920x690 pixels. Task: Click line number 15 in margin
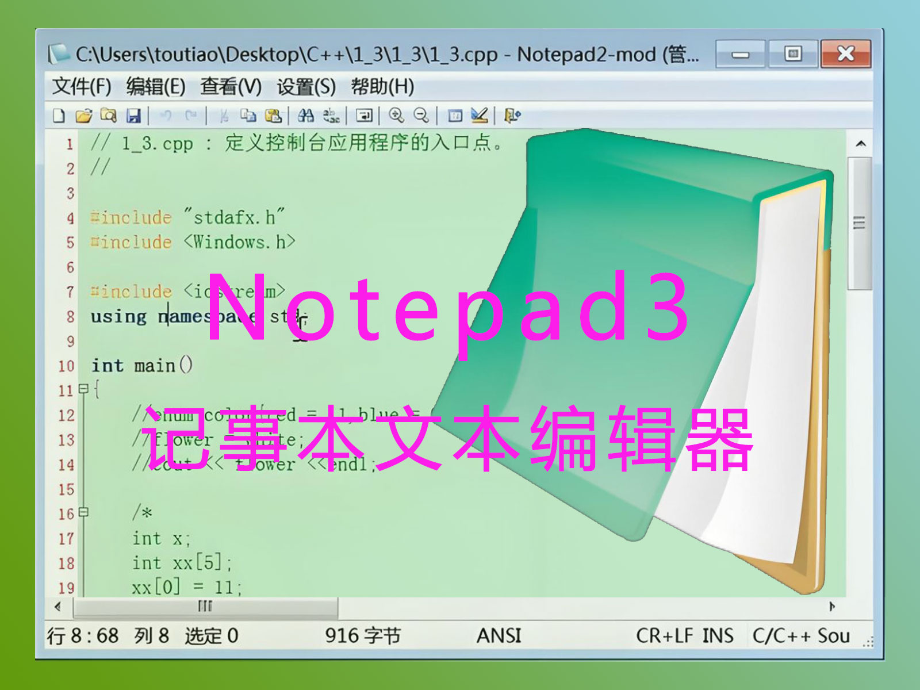pyautogui.click(x=66, y=490)
